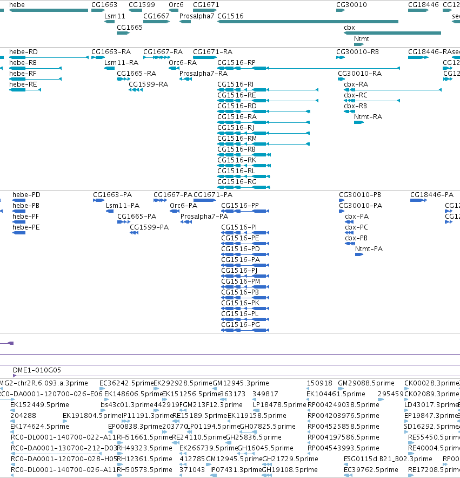Click the Lsm11 gene label

click(115, 16)
